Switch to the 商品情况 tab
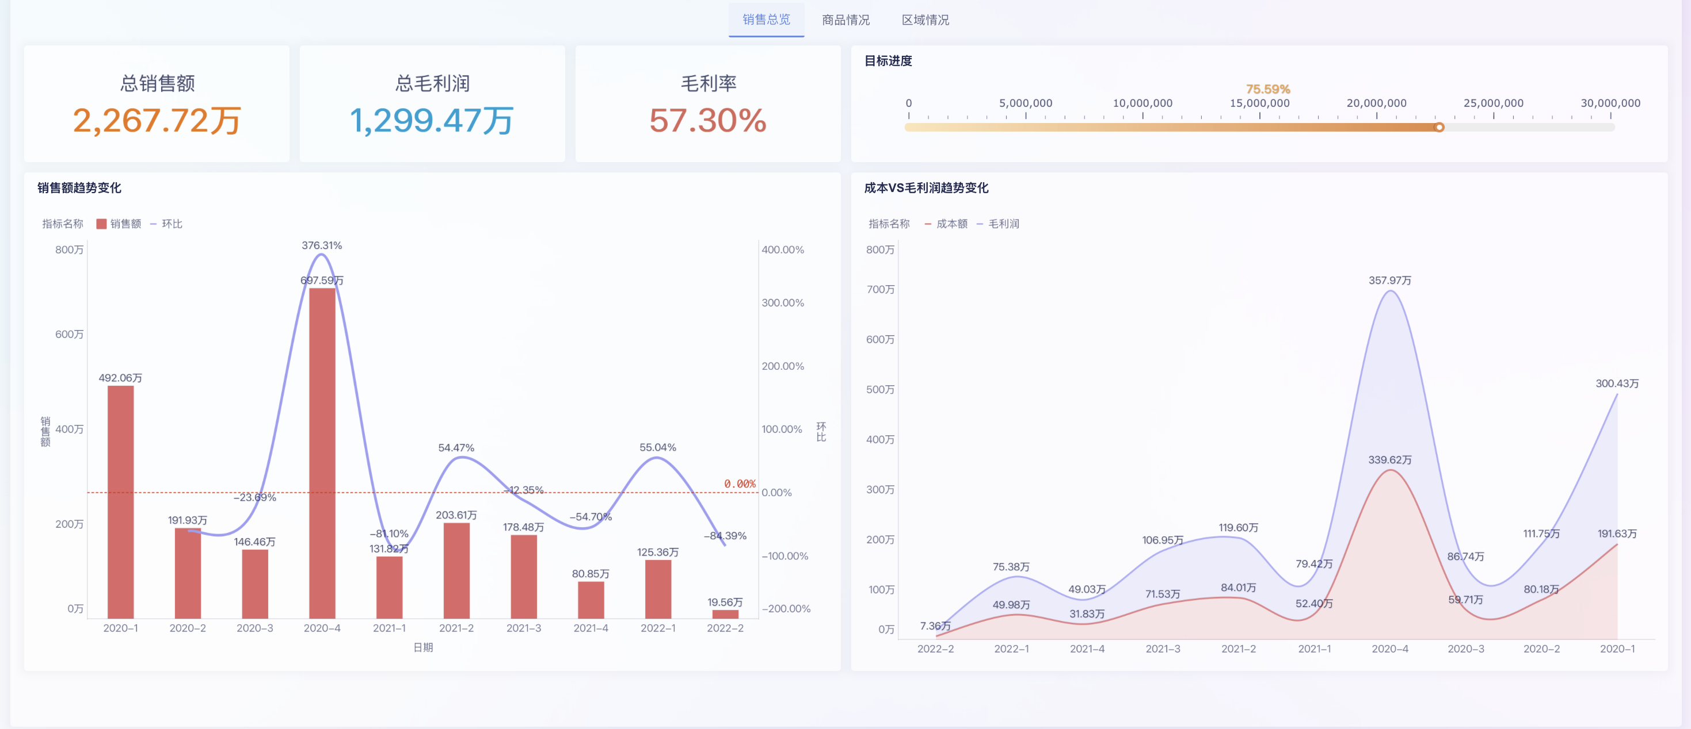This screenshot has height=729, width=1691. point(845,20)
